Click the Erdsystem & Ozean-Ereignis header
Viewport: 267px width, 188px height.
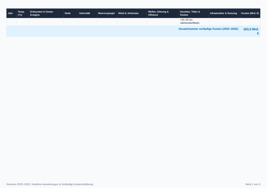click(x=46, y=13)
